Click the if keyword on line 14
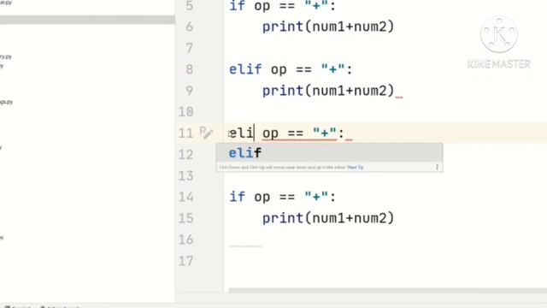Viewport: 547px width, 308px height. pyautogui.click(x=238, y=197)
